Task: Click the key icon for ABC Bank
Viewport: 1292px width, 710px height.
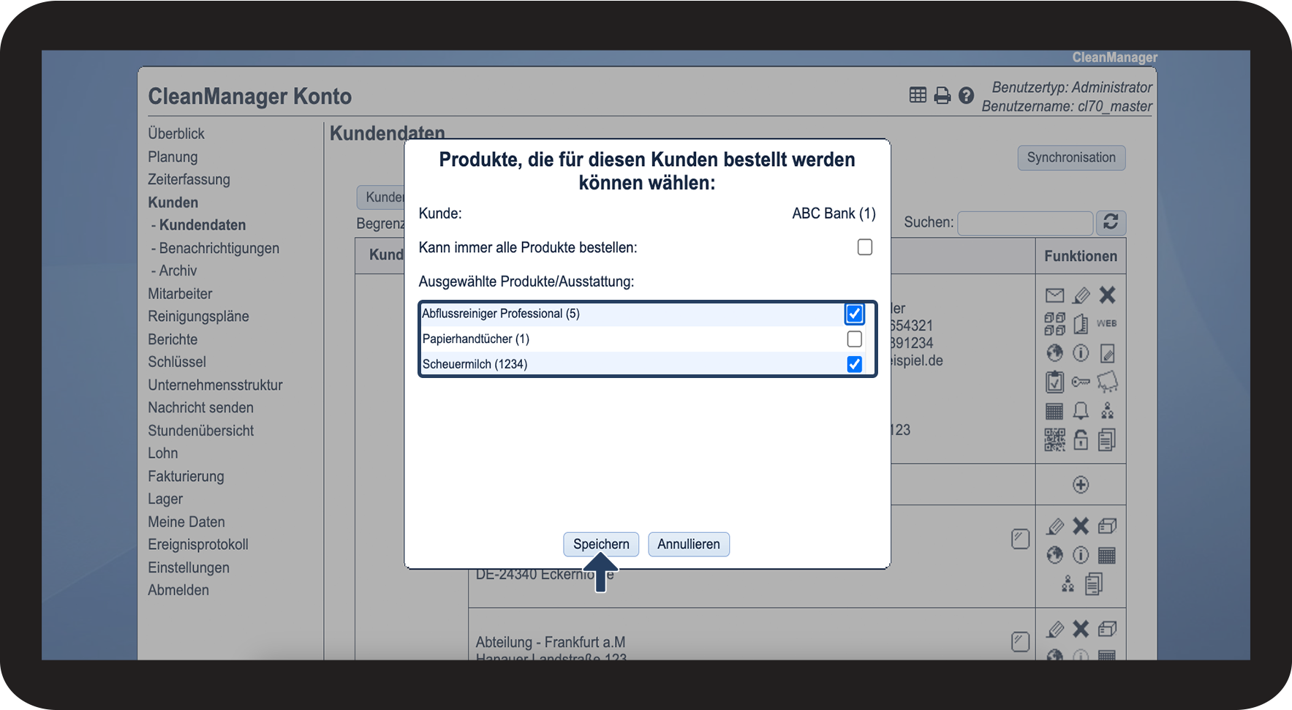Action: click(1081, 382)
